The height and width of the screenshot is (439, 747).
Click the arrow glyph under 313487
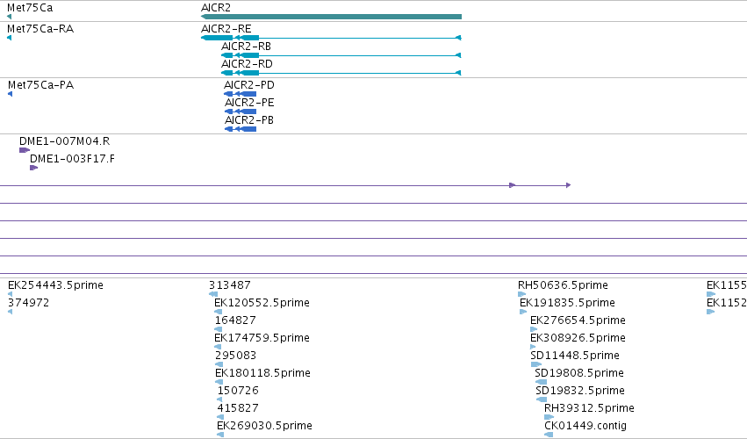point(213,294)
